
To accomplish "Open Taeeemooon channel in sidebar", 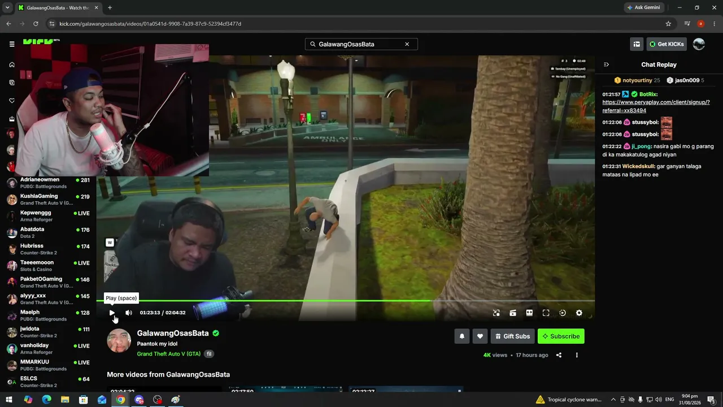I will (48, 266).
